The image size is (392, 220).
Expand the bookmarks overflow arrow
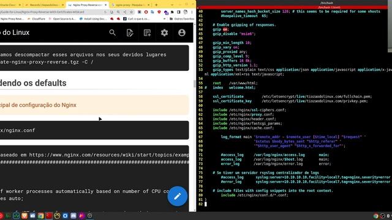(164, 19)
